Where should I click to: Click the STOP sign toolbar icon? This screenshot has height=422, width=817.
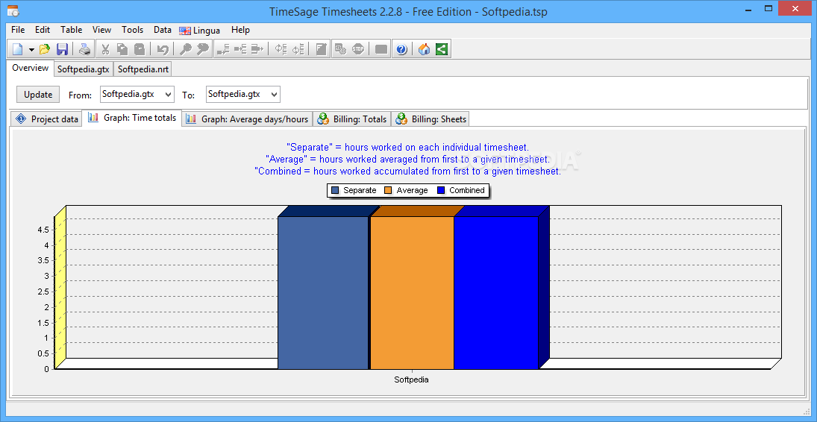[358, 49]
